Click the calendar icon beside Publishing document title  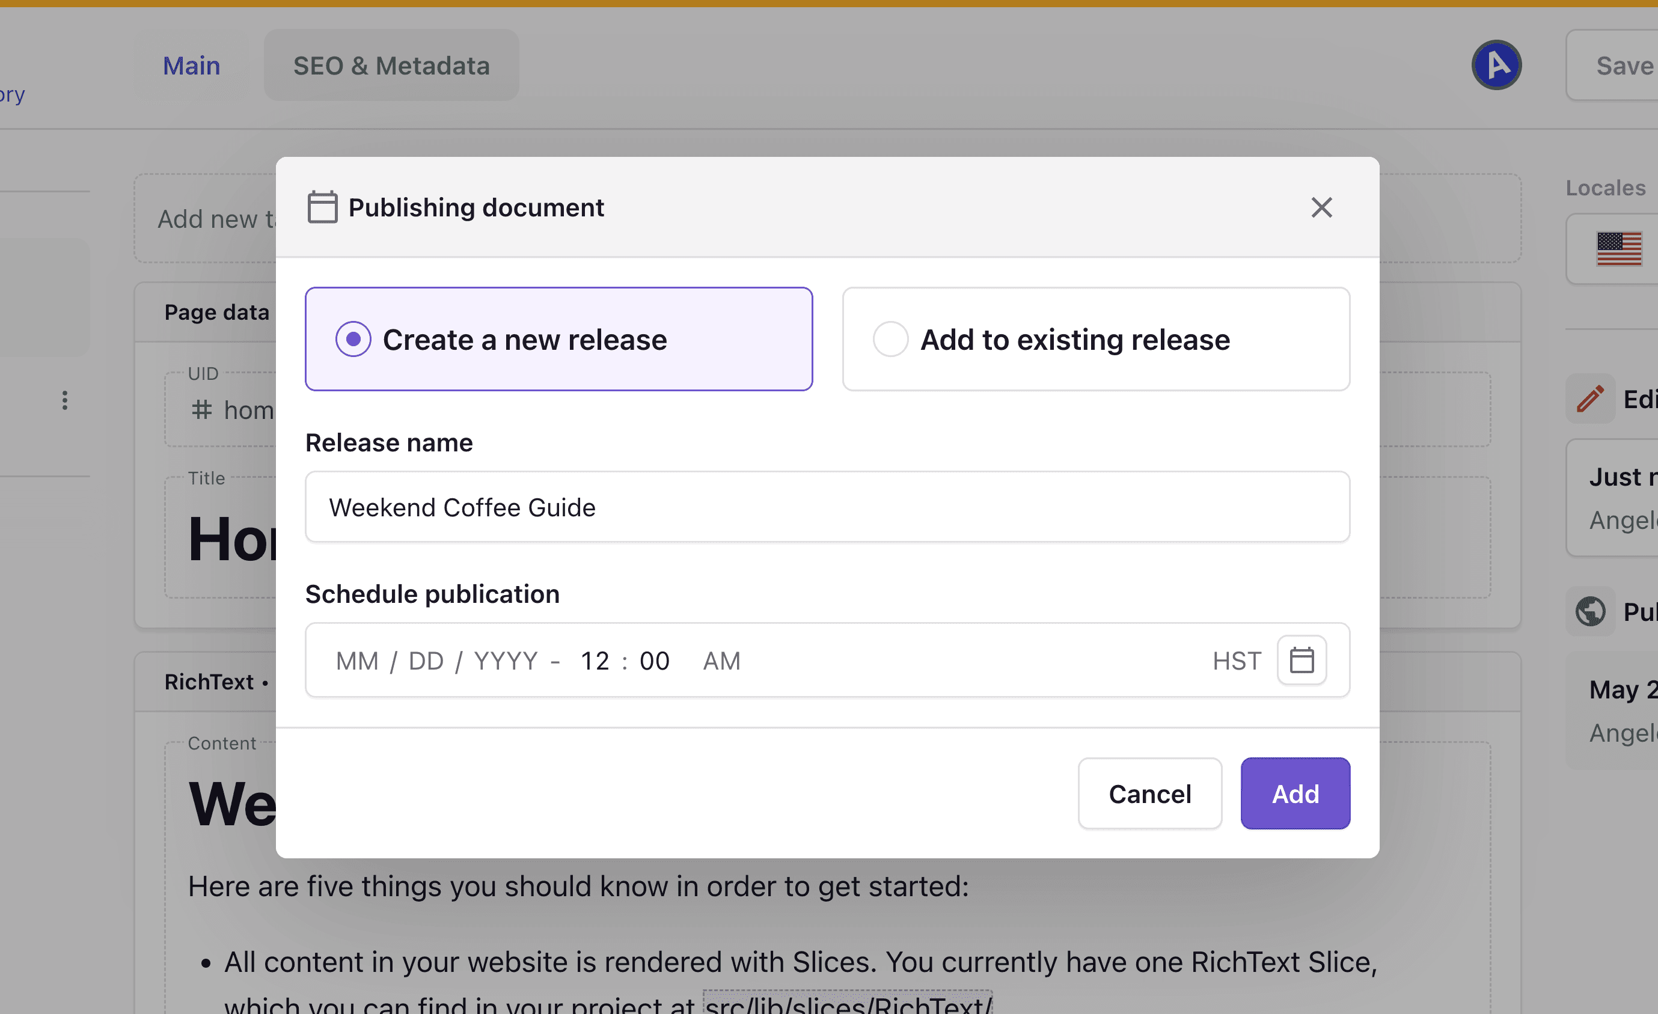322,207
